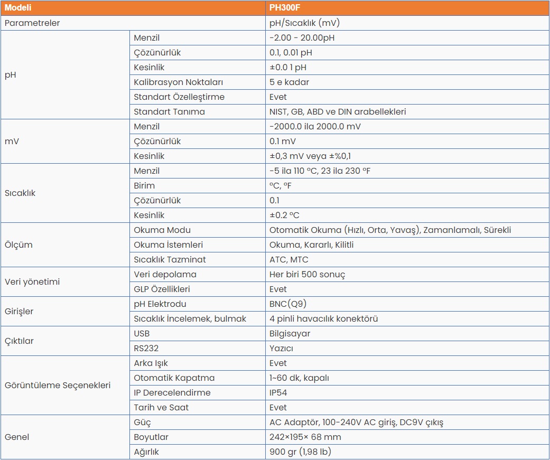Select the '0.1, 0.01 pH' resolution value
This screenshot has width=550, height=460.
tap(291, 53)
